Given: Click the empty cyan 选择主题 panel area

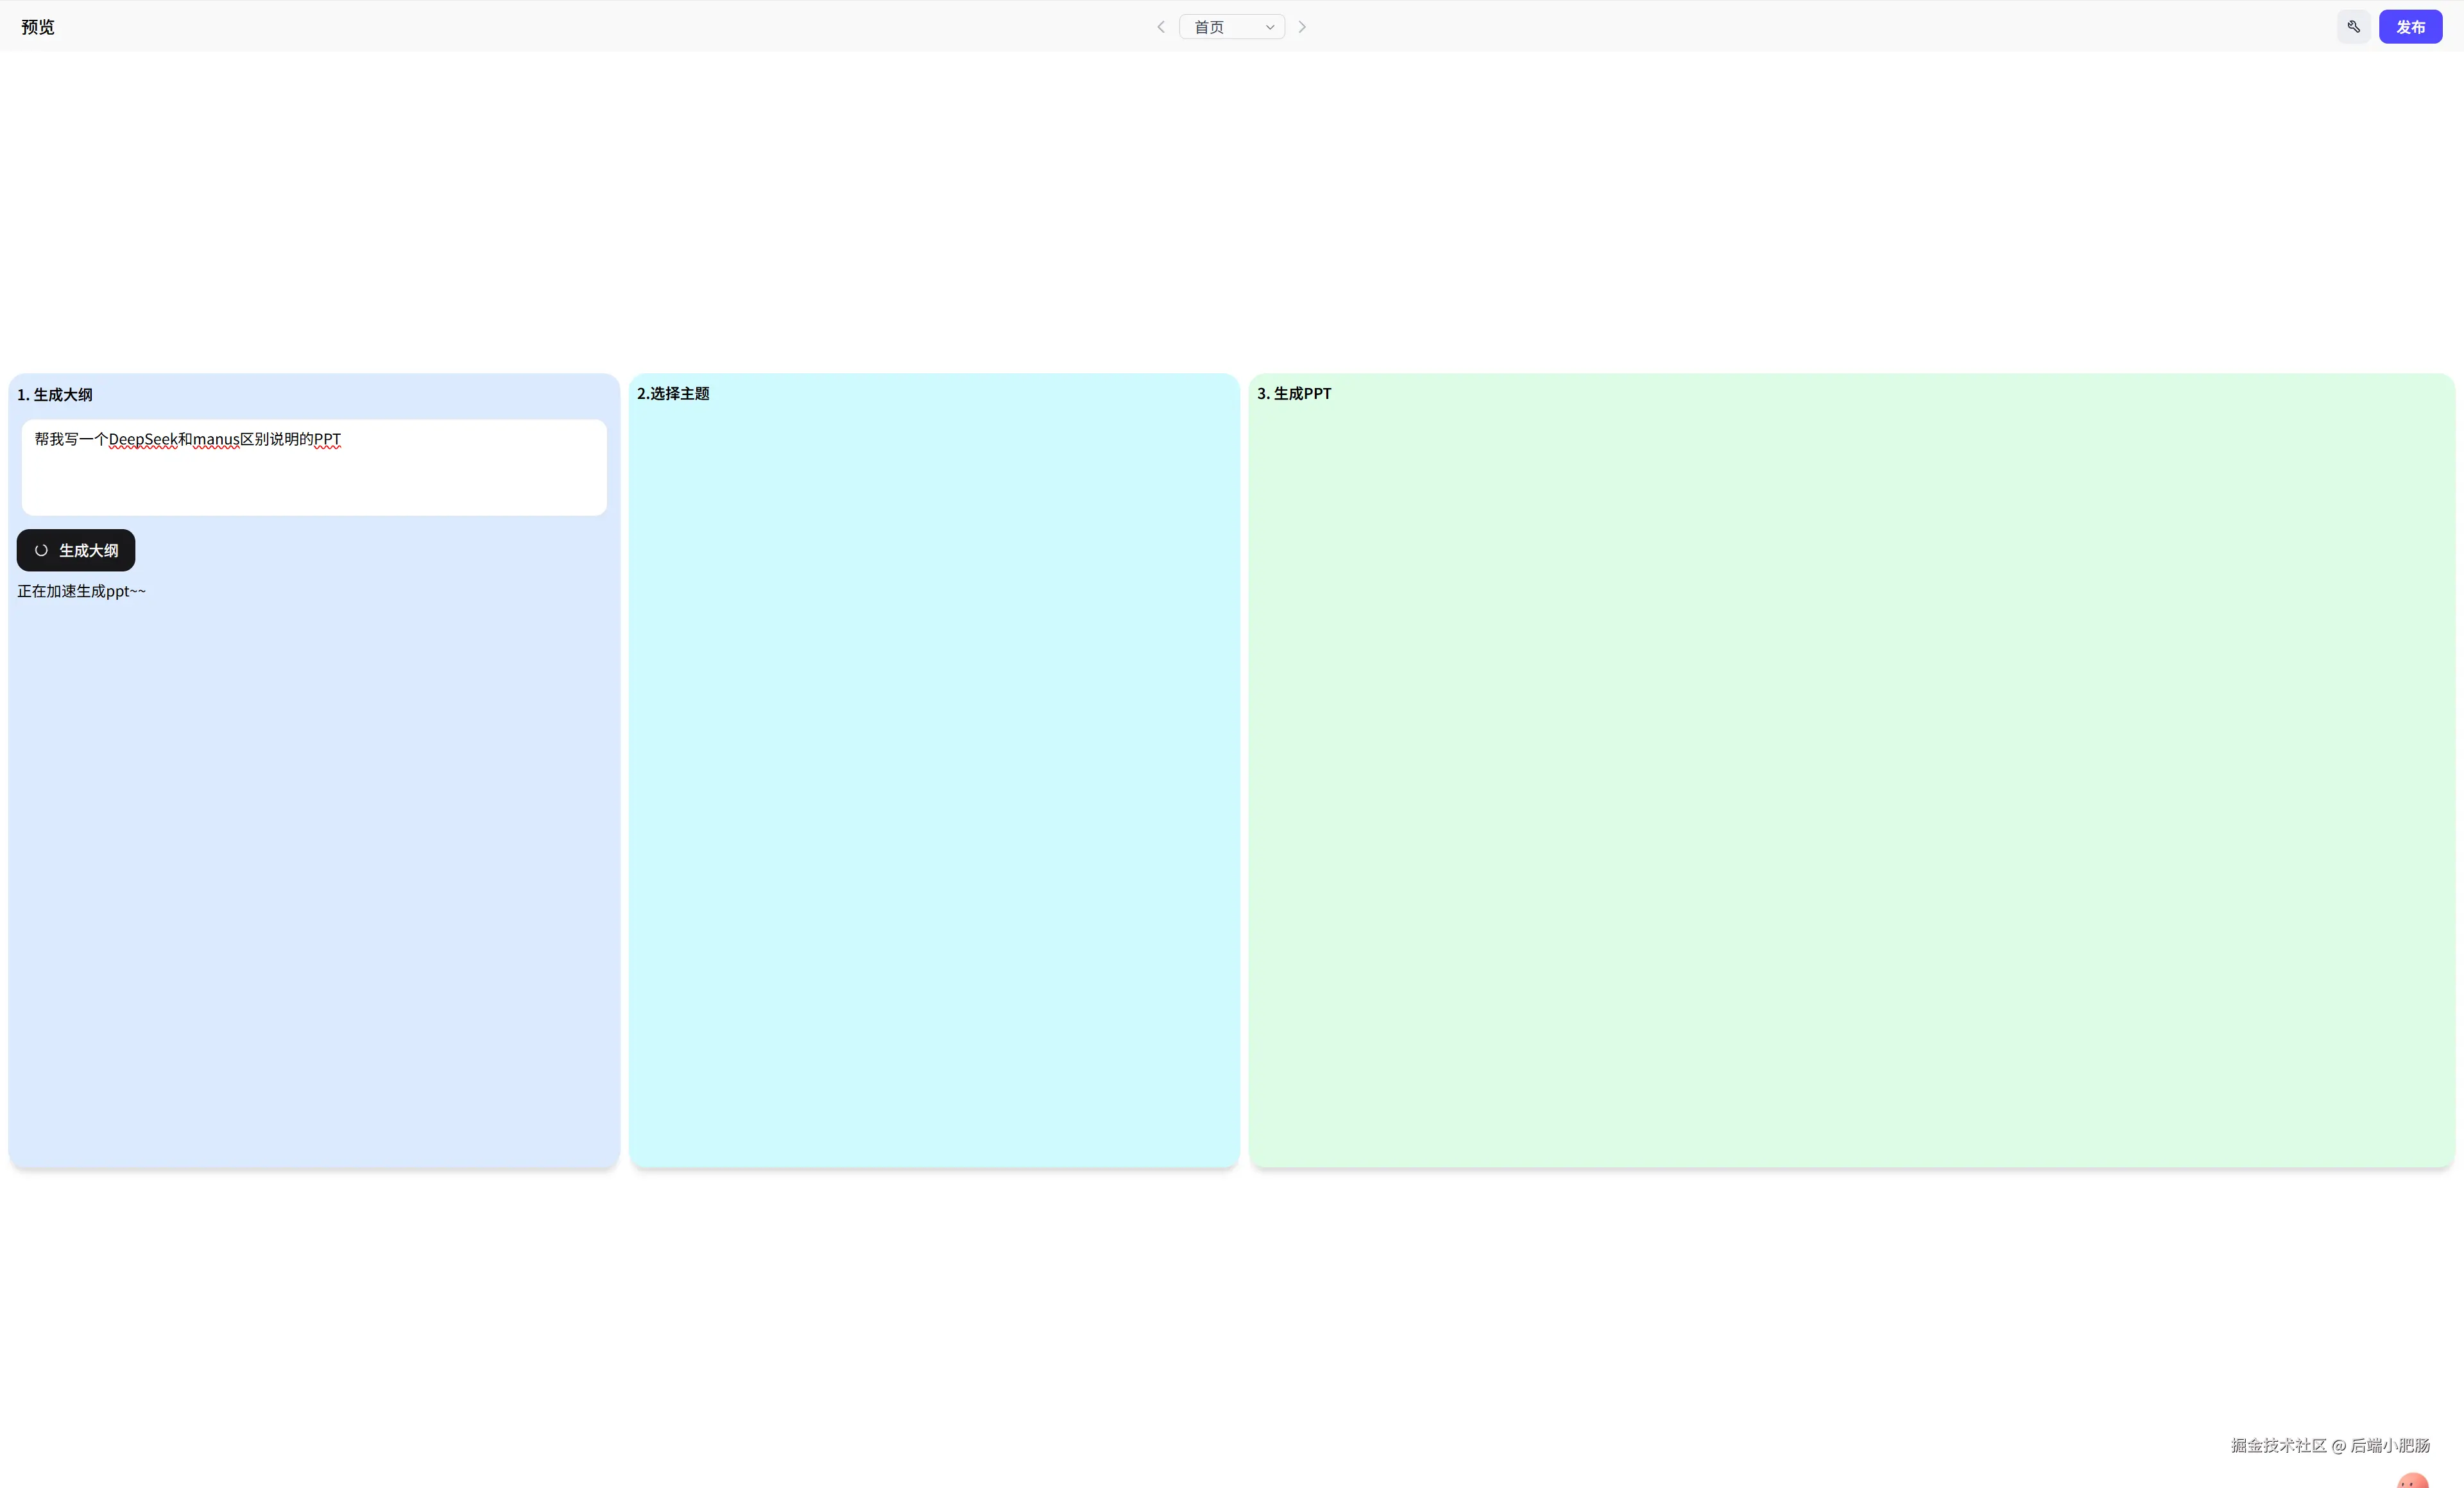Looking at the screenshot, I should point(934,779).
